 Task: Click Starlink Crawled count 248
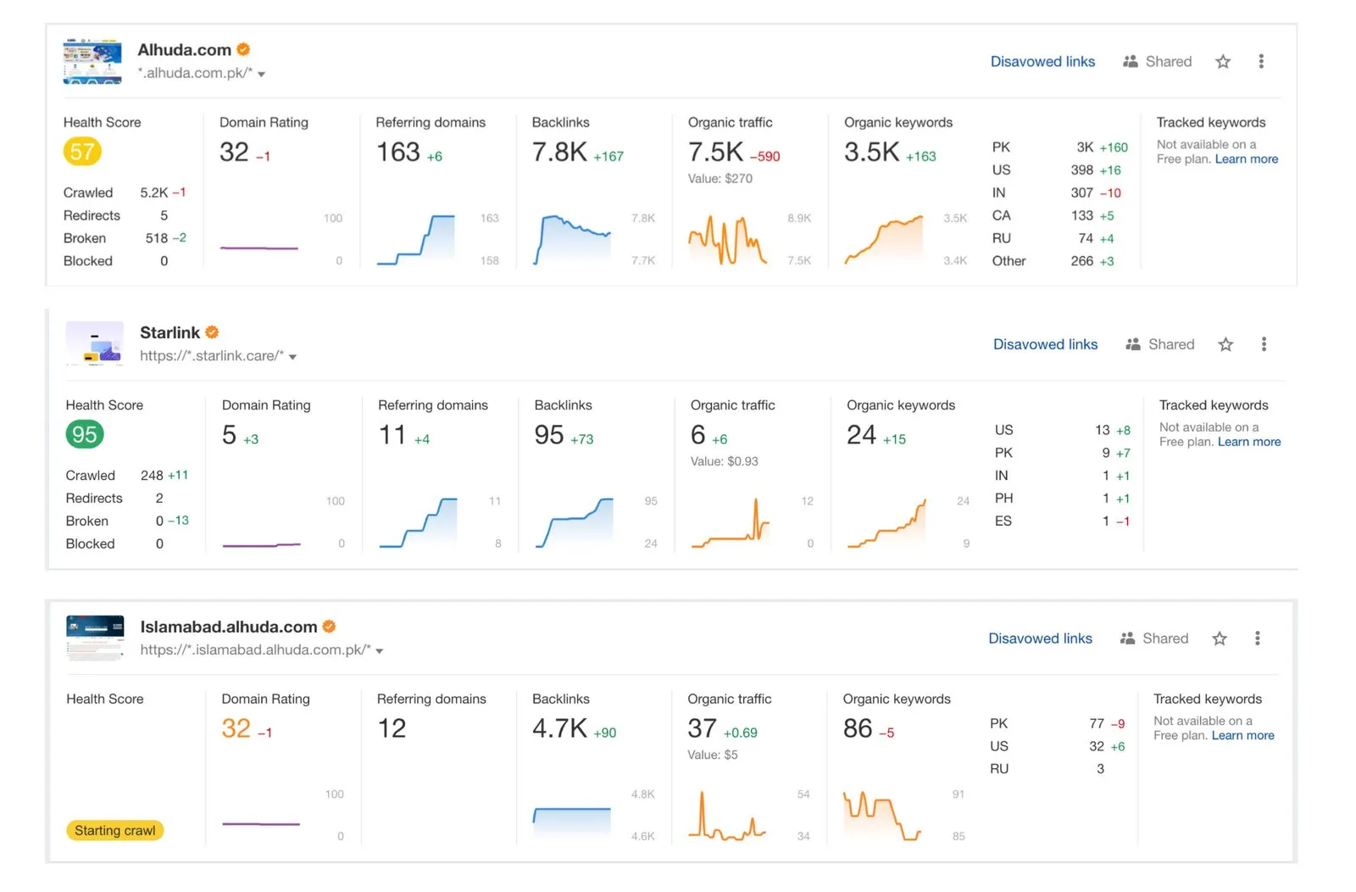point(152,476)
